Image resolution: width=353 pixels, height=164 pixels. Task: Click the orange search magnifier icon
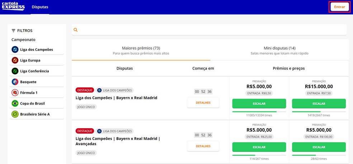click(76, 30)
